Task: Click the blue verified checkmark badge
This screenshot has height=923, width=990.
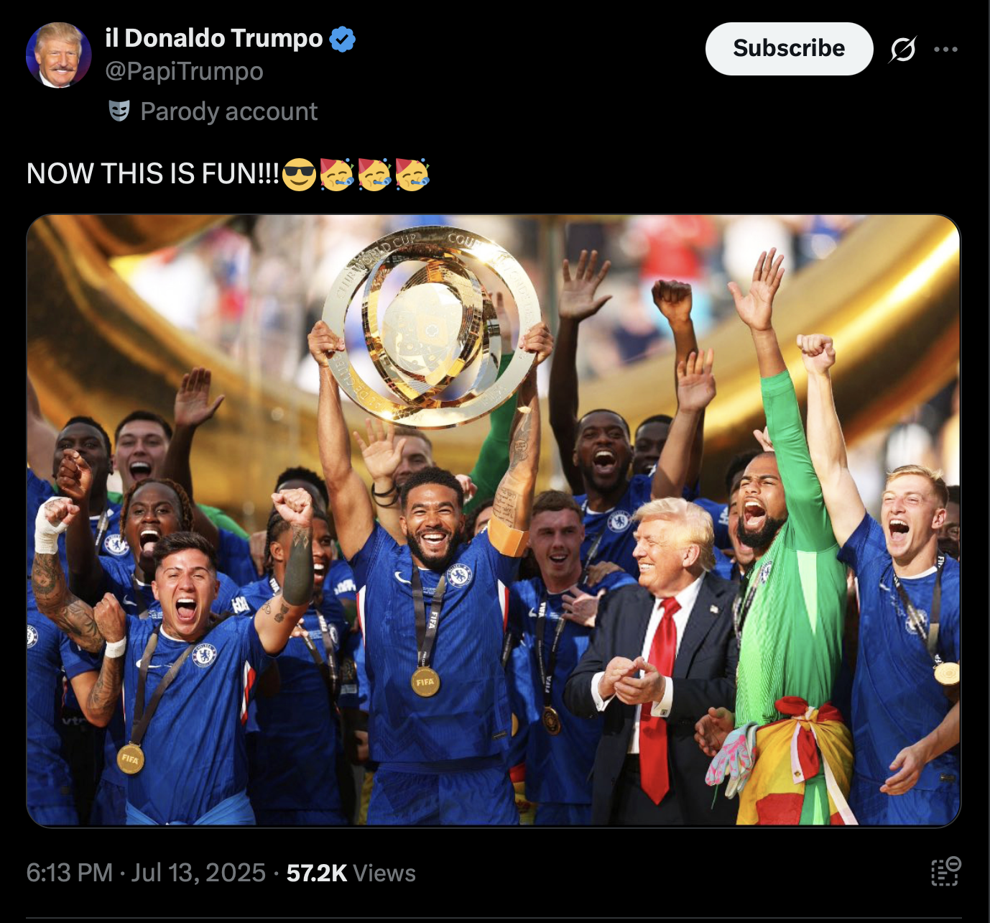Action: [343, 39]
